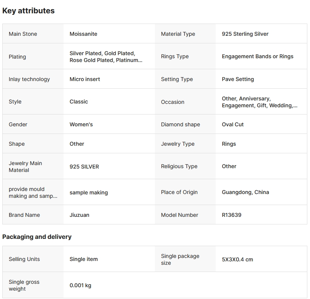This screenshot has height=299, width=310.
Task: Click the Guangdong, China origin value
Action: (245, 192)
